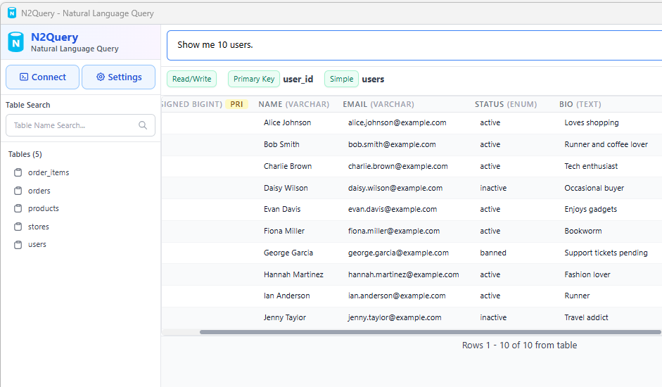Click the EMAIL (VARCHAR) column header
Image resolution: width=662 pixels, height=387 pixels.
(378, 104)
